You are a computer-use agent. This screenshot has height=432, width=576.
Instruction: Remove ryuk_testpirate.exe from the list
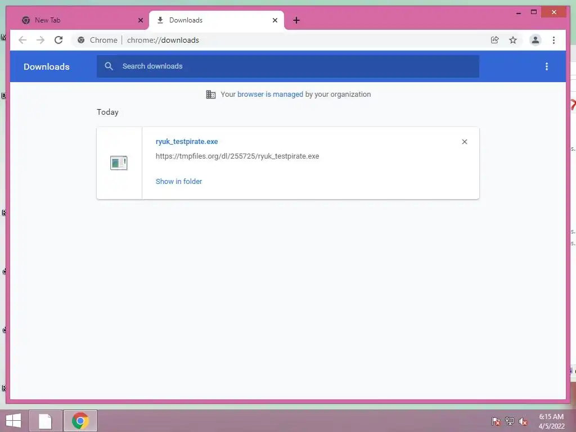464,142
